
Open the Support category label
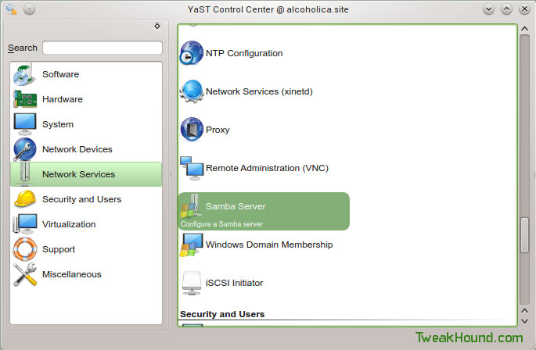click(59, 249)
